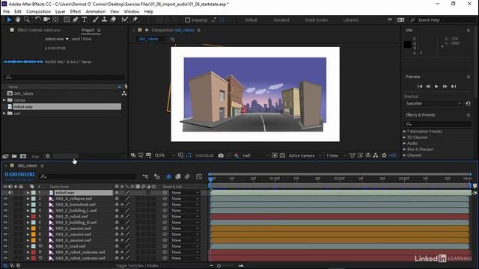
Task: Open Interpret Footage in Project panel
Action: (5, 156)
